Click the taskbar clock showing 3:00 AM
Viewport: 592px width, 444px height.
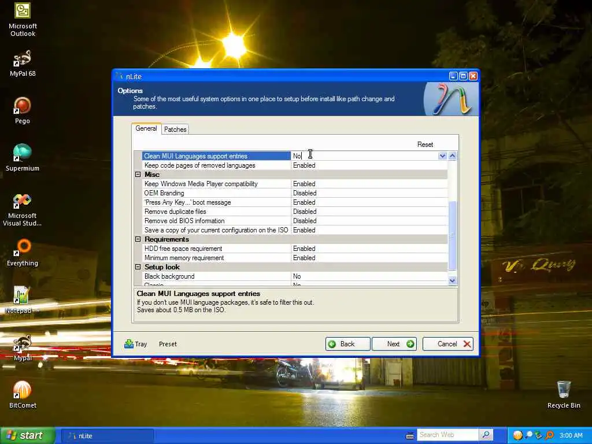pos(571,435)
